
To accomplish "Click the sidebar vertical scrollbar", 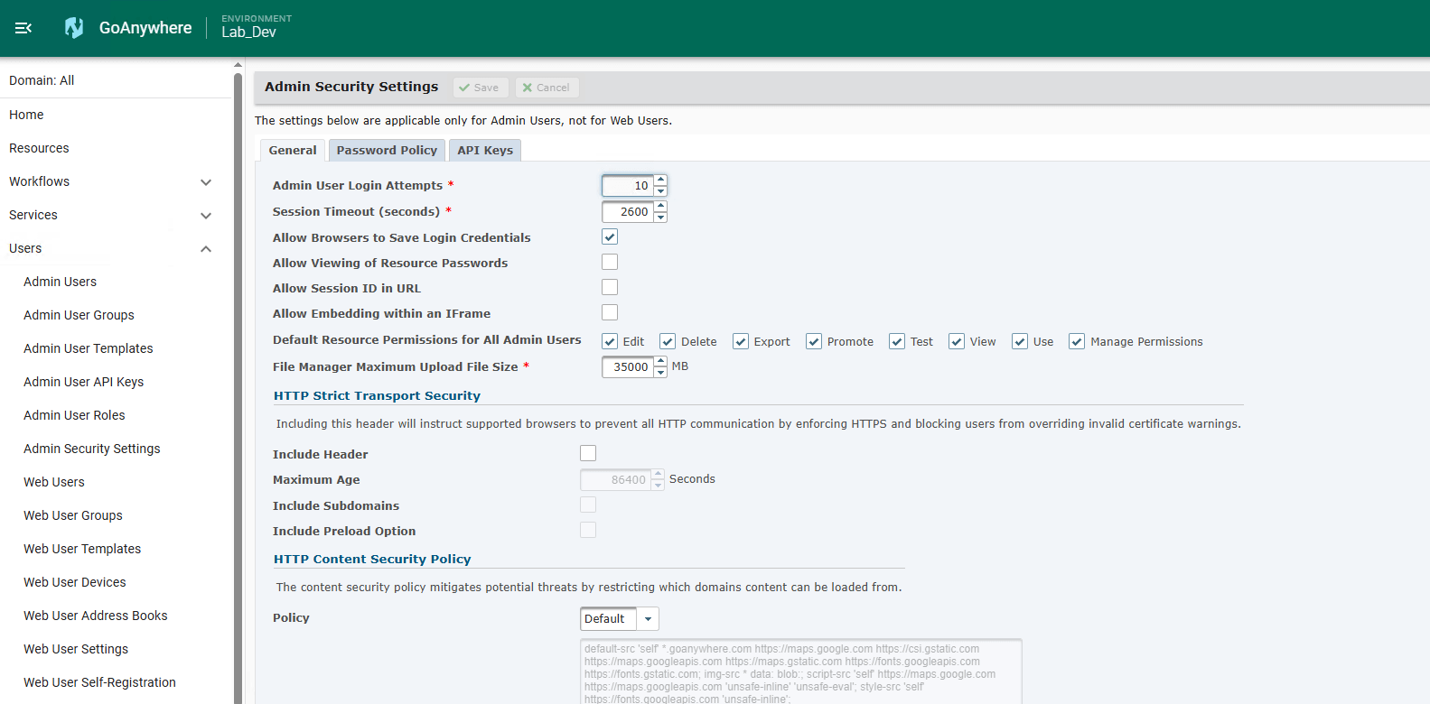I will coord(238,379).
